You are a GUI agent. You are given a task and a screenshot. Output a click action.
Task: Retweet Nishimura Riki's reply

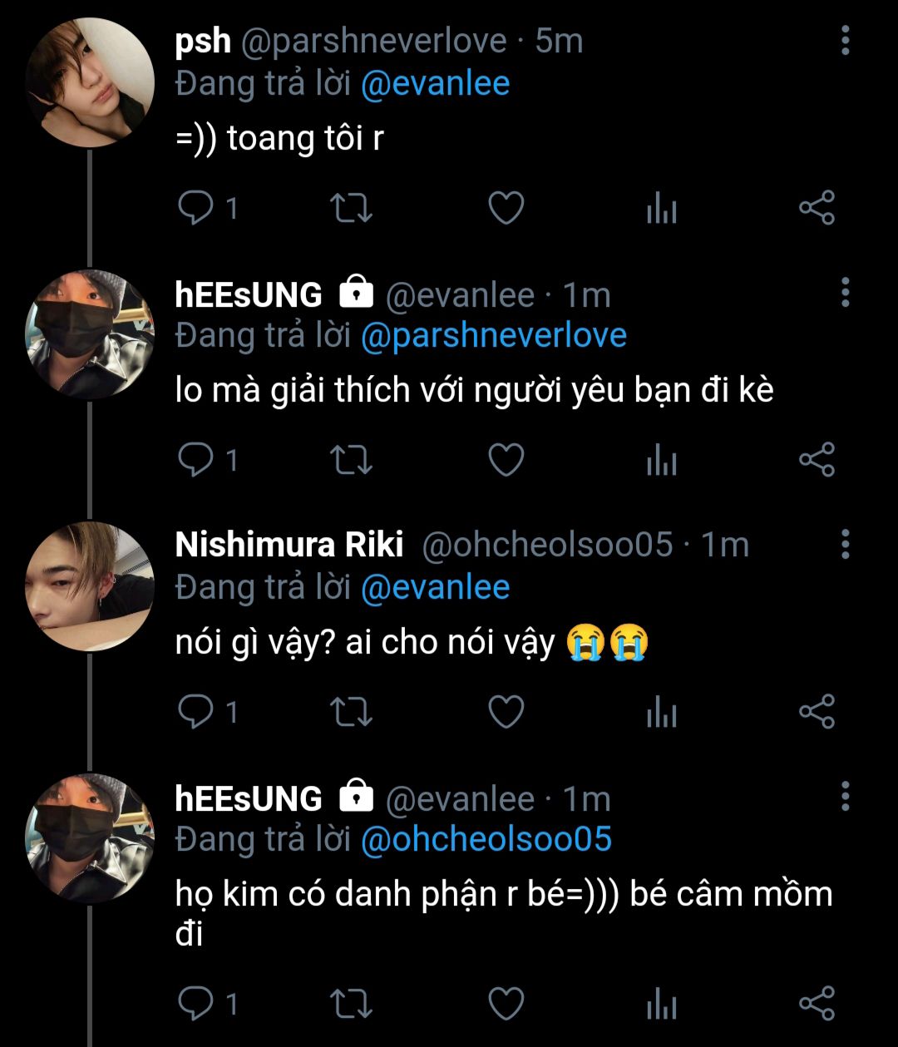pyautogui.click(x=351, y=713)
